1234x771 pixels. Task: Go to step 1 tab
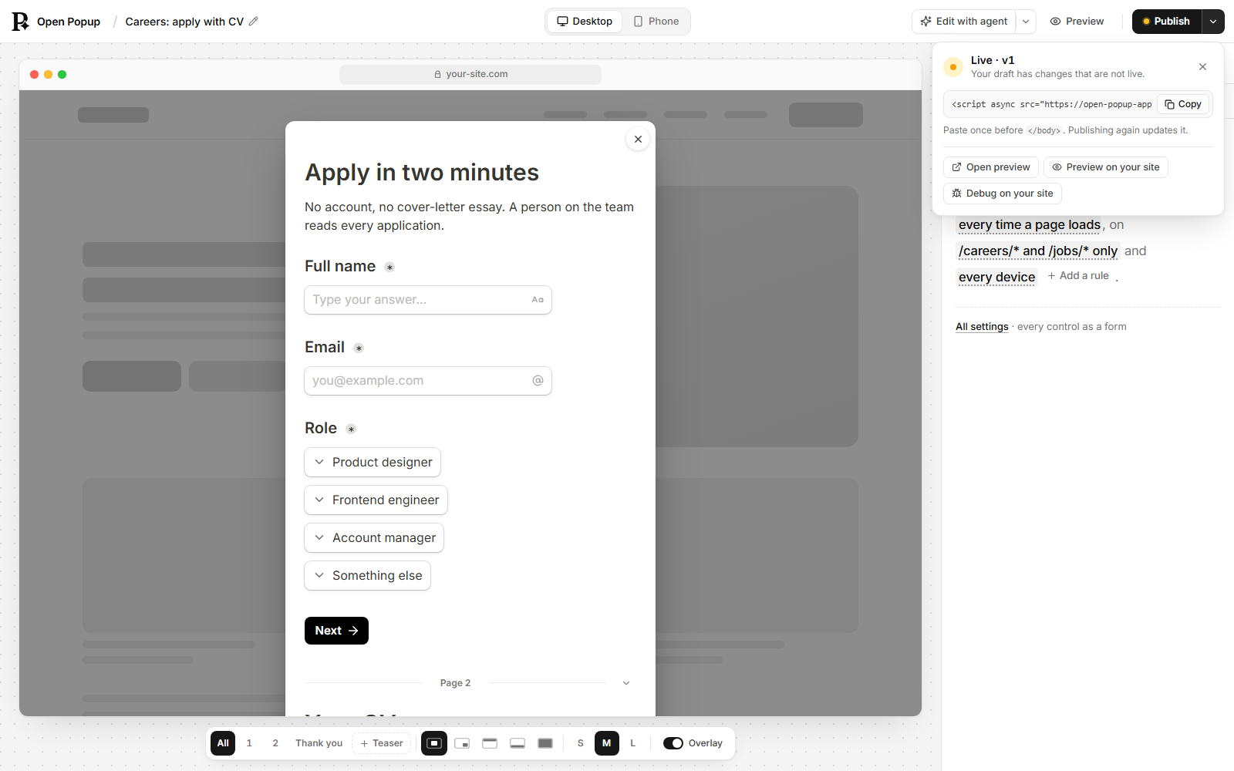point(249,743)
